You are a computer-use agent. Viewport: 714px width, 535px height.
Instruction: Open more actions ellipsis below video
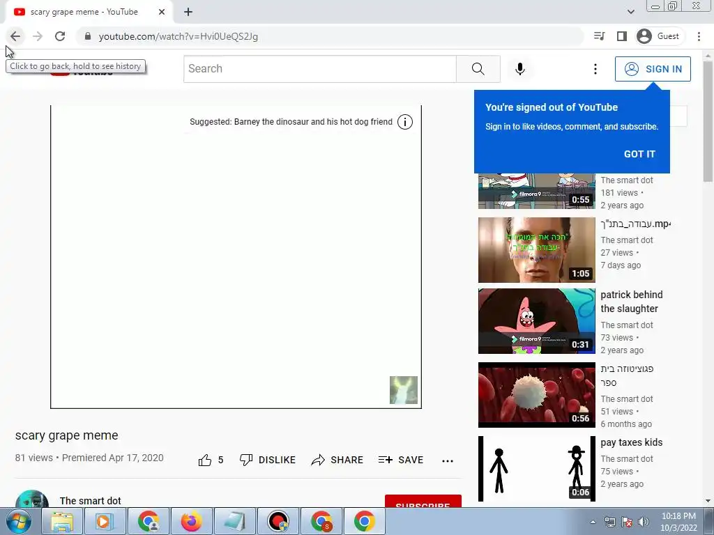point(448,461)
